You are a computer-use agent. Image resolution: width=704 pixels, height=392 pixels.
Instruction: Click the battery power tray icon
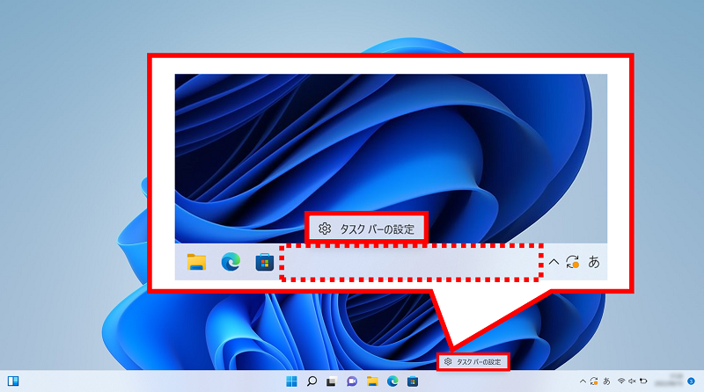643,381
